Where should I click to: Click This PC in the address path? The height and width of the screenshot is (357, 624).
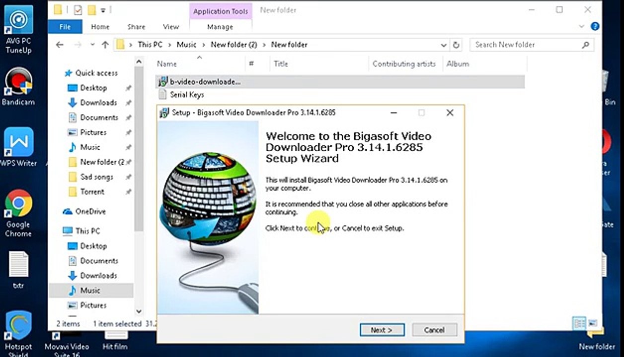point(150,45)
